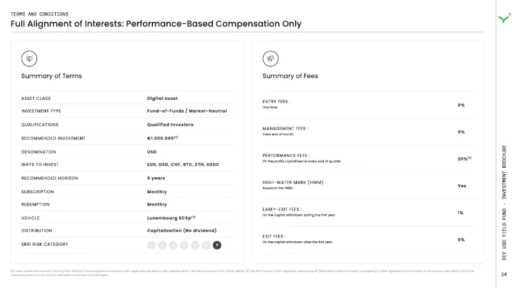Click the Summary of Terms heading
The width and height of the screenshot is (512, 288).
pos(52,76)
